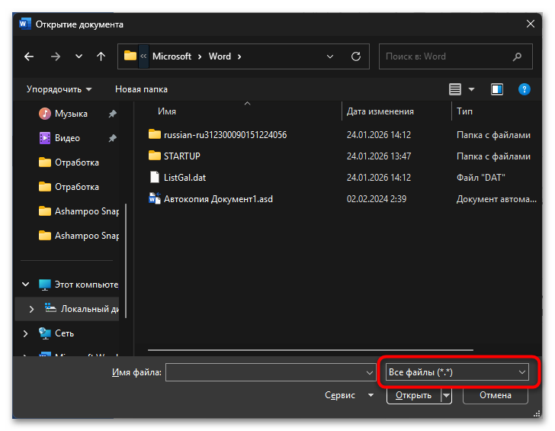Collapse the Этот компьютер tree node
This screenshot has width=555, height=431.
point(26,285)
